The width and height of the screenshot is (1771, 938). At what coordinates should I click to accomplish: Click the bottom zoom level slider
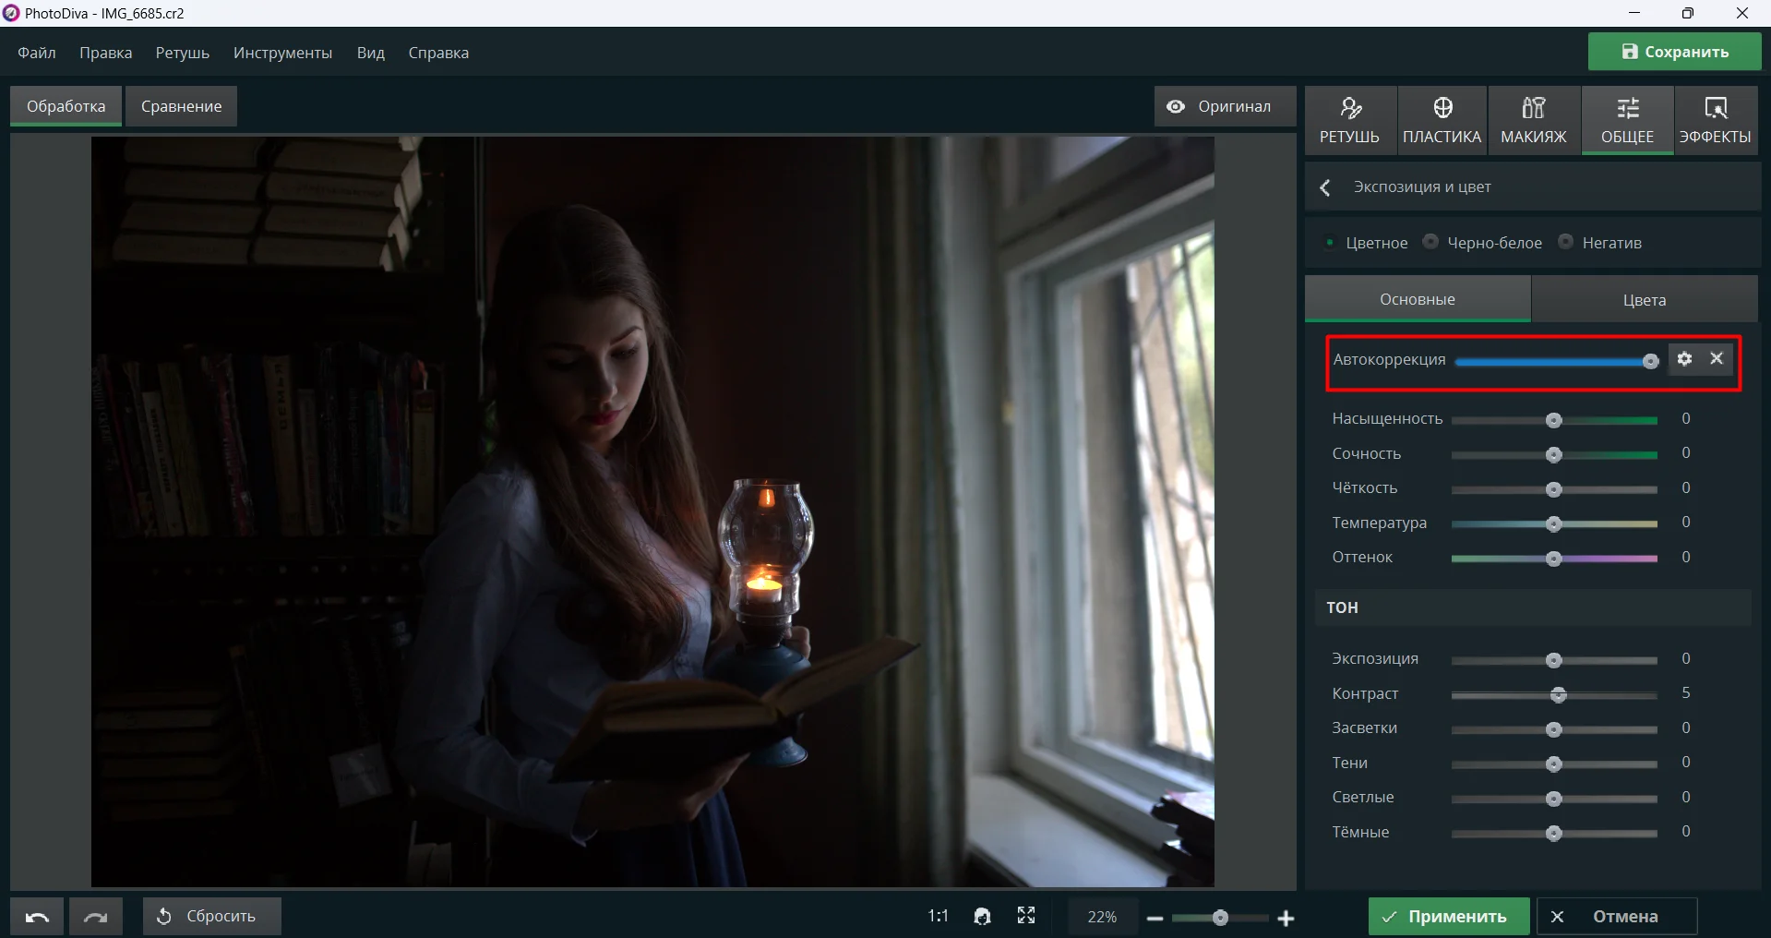1220,918
